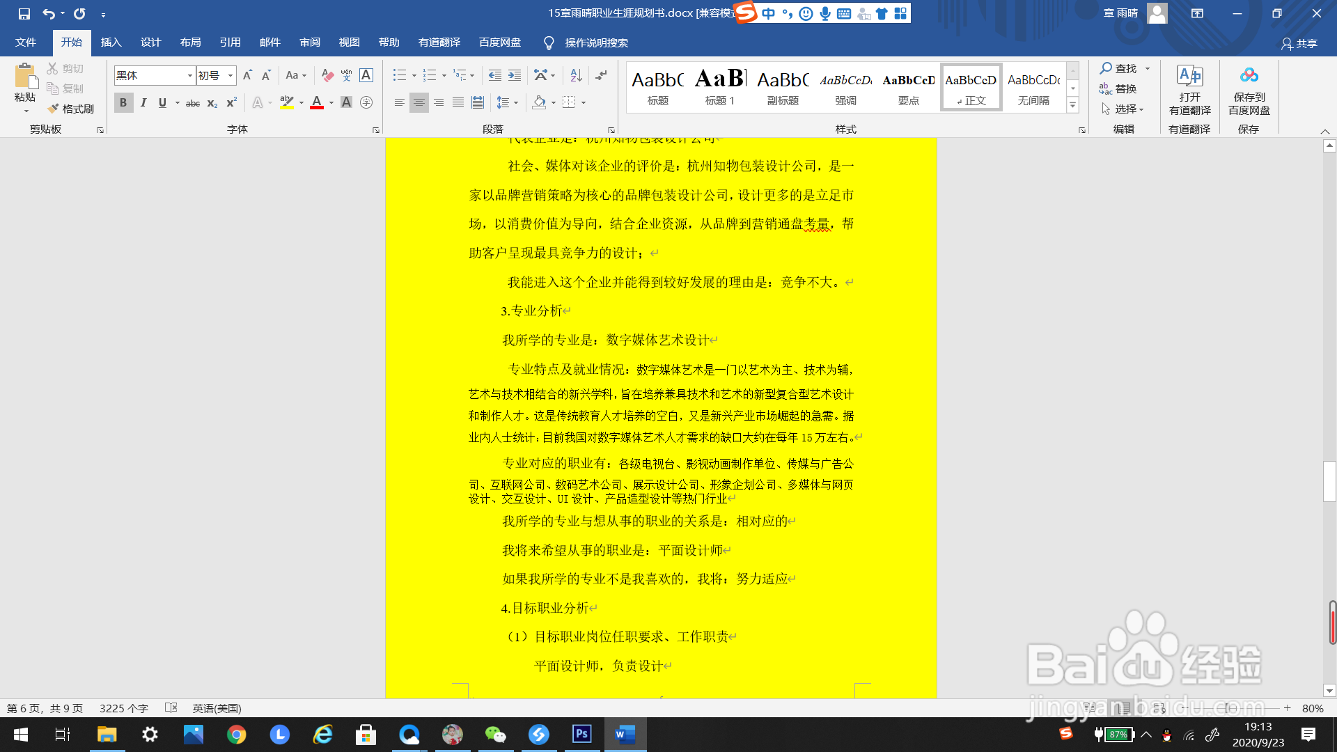
Task: Open the font size dropdown (初号)
Action: tap(230, 75)
